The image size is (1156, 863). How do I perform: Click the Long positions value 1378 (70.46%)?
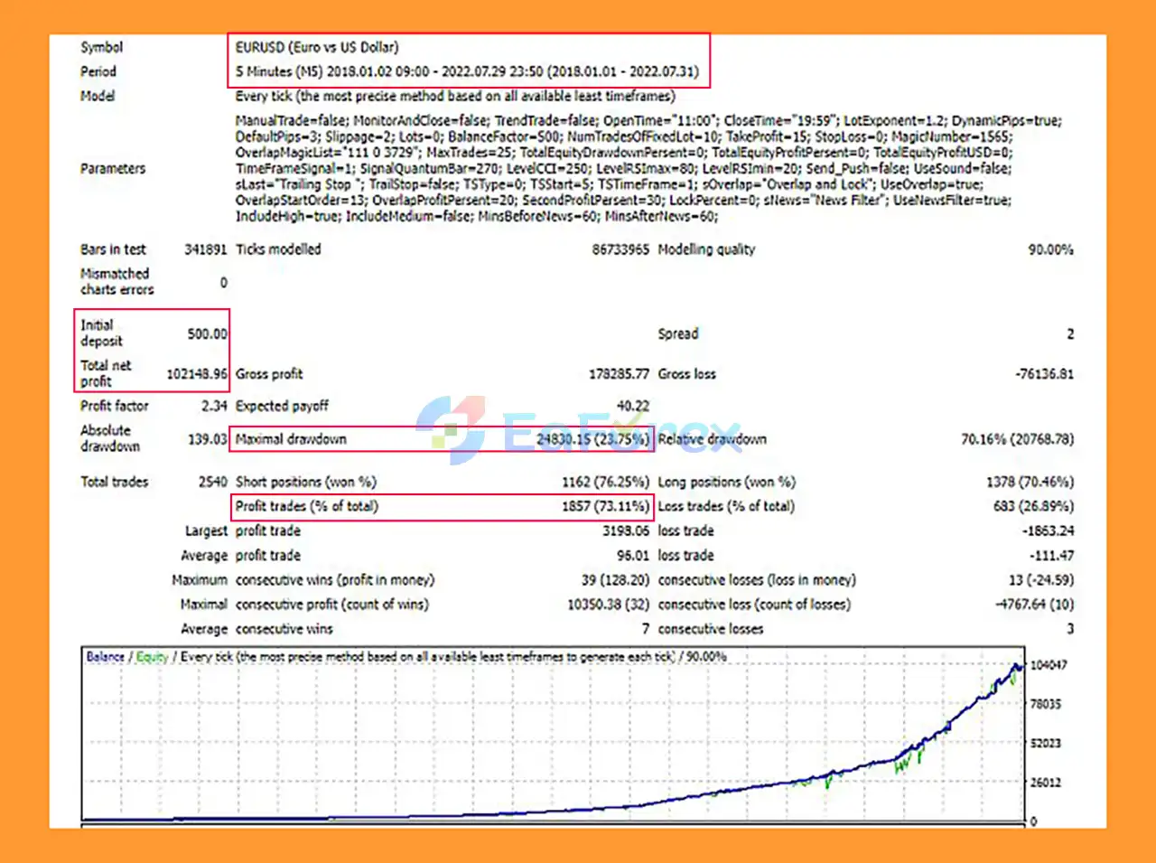coord(1030,482)
